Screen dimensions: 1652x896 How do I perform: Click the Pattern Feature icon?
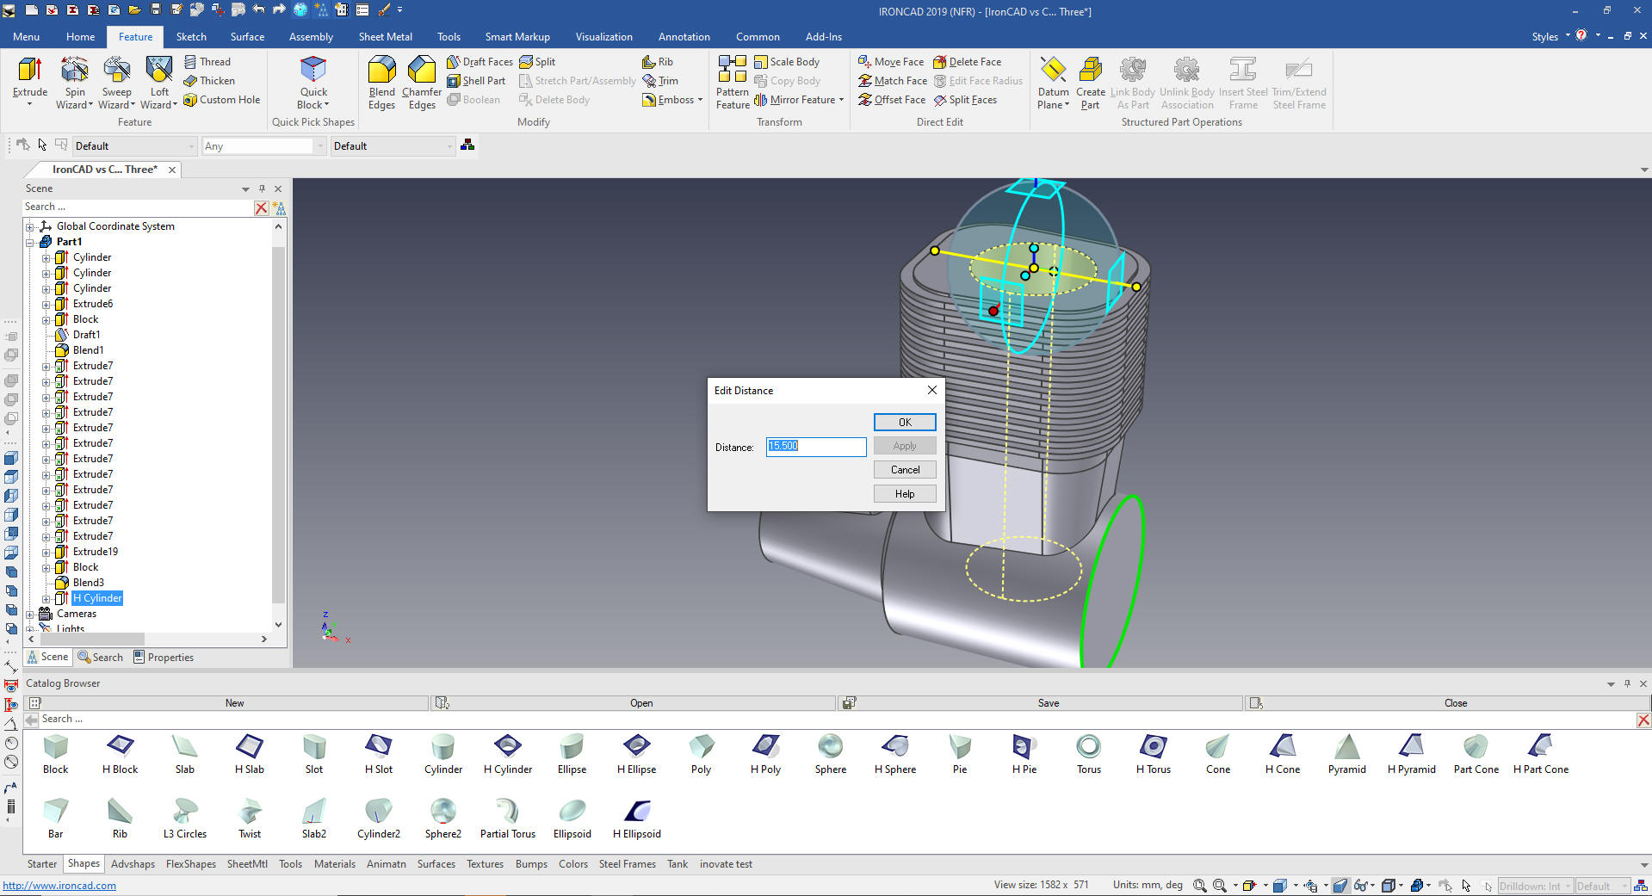coord(732,82)
